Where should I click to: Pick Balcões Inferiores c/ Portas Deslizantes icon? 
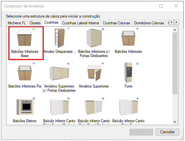click(x=94, y=38)
